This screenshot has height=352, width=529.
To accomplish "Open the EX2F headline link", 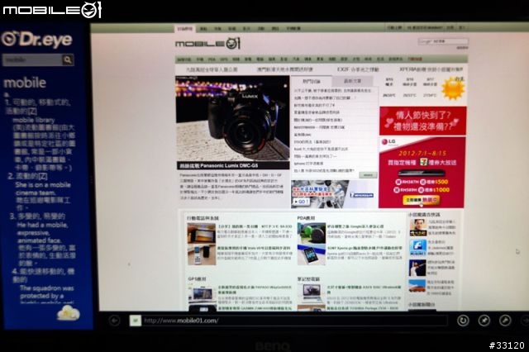I will click(358, 69).
